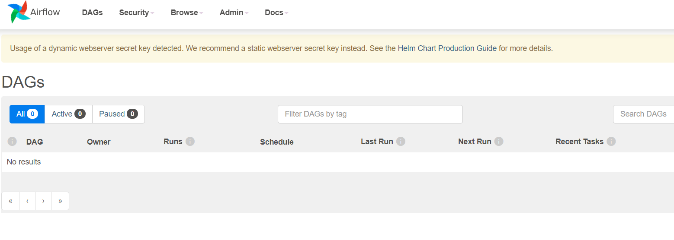
Task: Click the Airflow pinwheel logo
Action: point(18,12)
